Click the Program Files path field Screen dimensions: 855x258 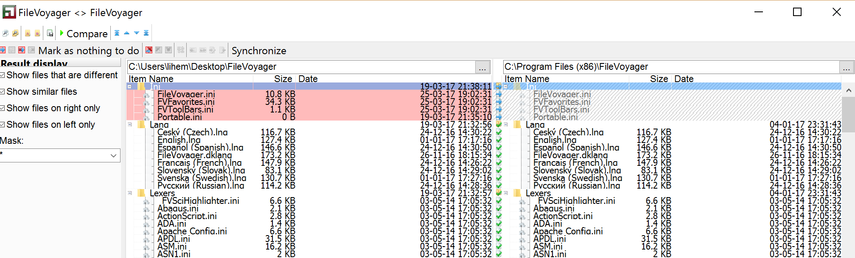click(670, 67)
